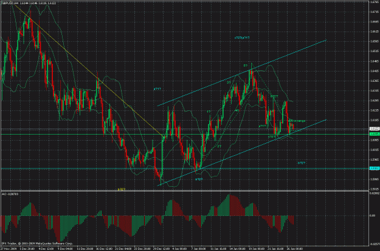
Task: Select the upper cyan channel line
Action: 243,73
